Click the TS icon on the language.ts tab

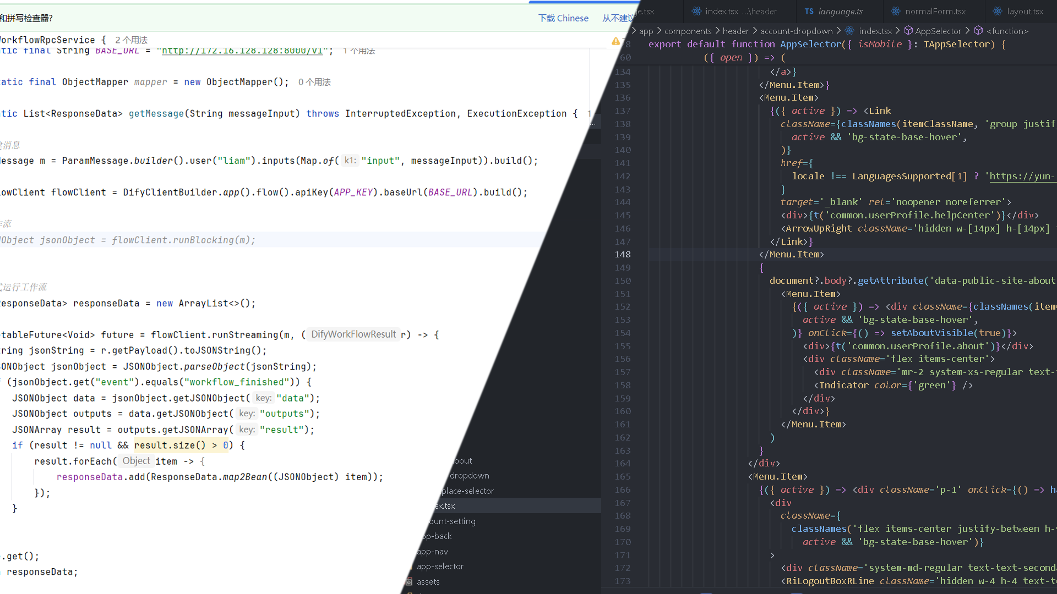(809, 11)
